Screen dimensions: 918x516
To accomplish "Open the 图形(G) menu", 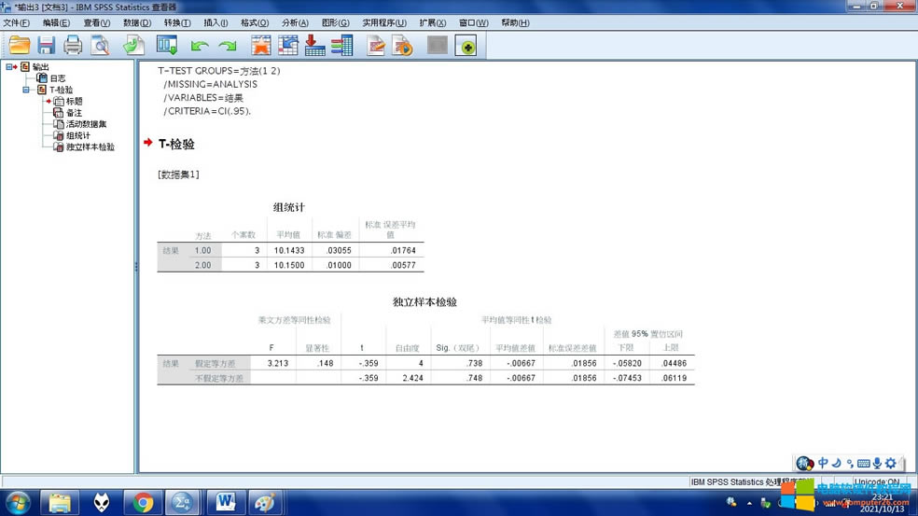I will tap(335, 22).
